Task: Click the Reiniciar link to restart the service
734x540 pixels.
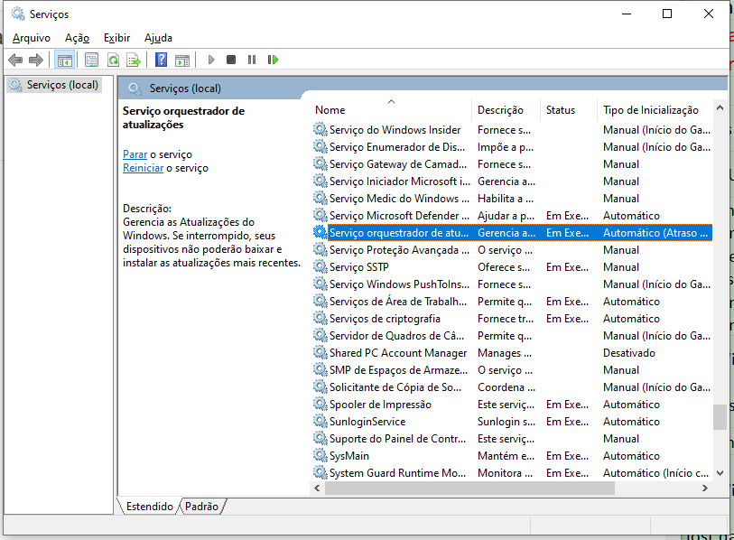Action: (143, 168)
